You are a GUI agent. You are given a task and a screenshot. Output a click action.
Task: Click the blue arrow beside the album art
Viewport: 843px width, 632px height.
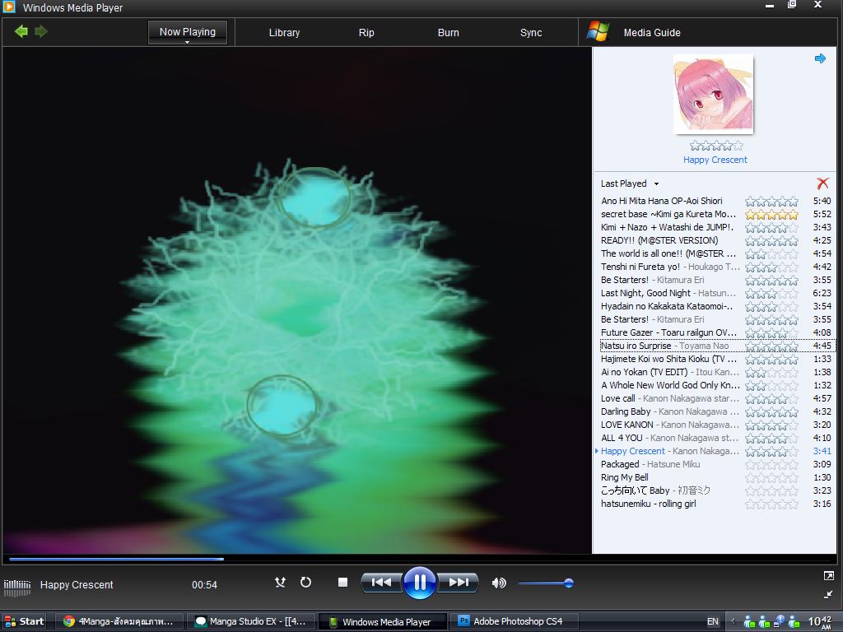820,58
